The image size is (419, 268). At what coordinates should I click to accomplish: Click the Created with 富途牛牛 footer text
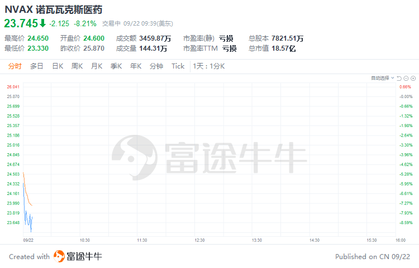point(55,256)
